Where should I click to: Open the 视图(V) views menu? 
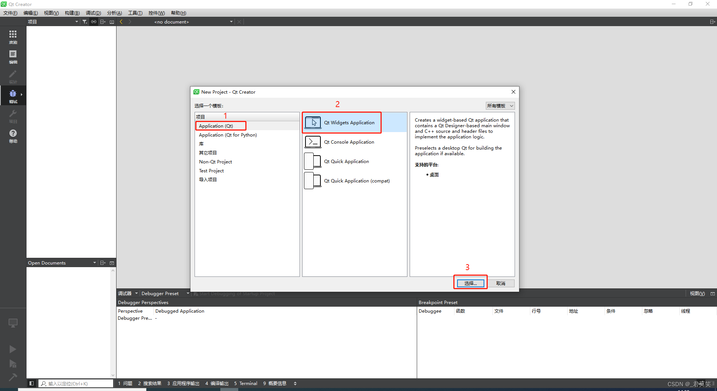click(697, 294)
